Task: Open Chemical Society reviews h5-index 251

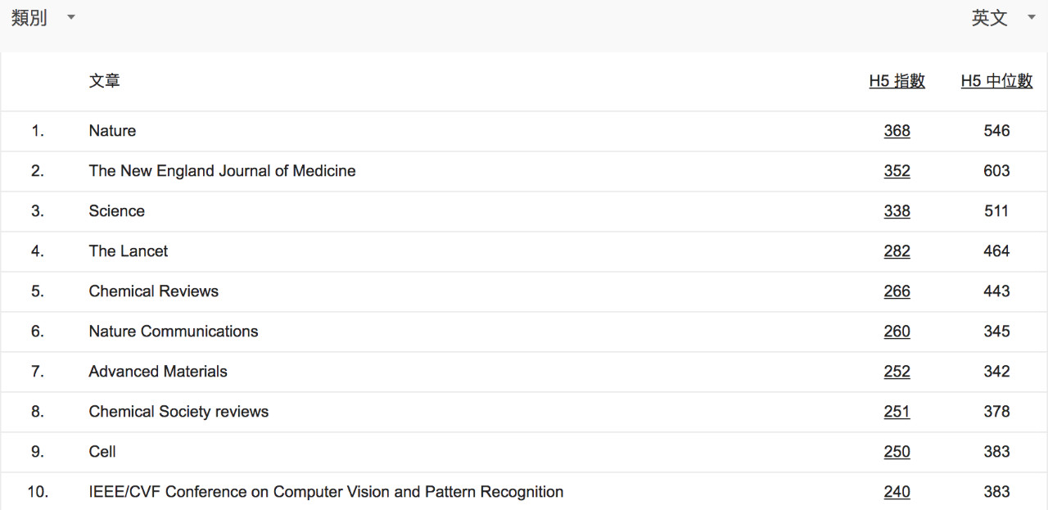Action: point(897,412)
